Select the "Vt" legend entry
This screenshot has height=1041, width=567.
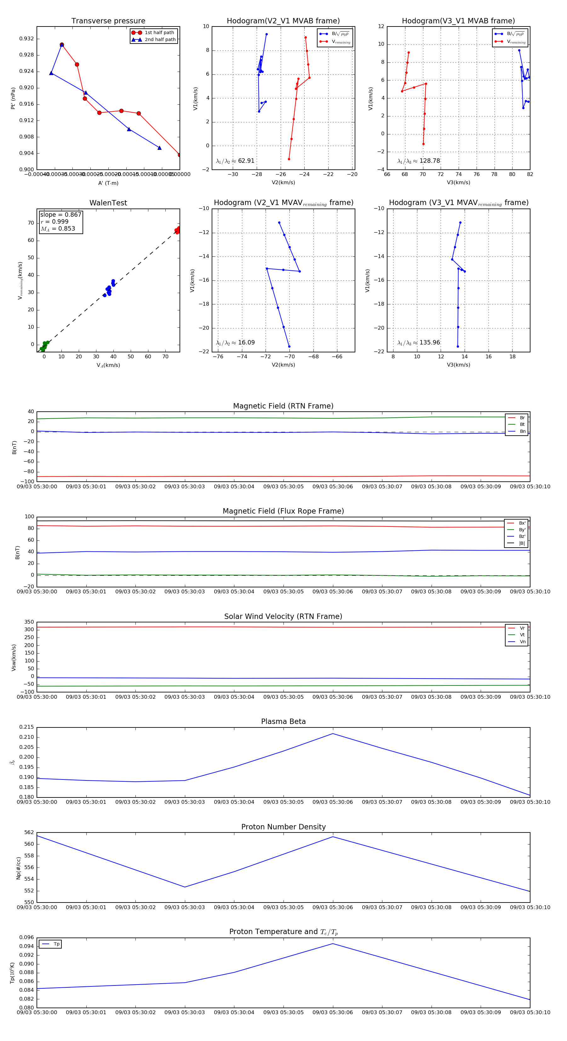[517, 635]
